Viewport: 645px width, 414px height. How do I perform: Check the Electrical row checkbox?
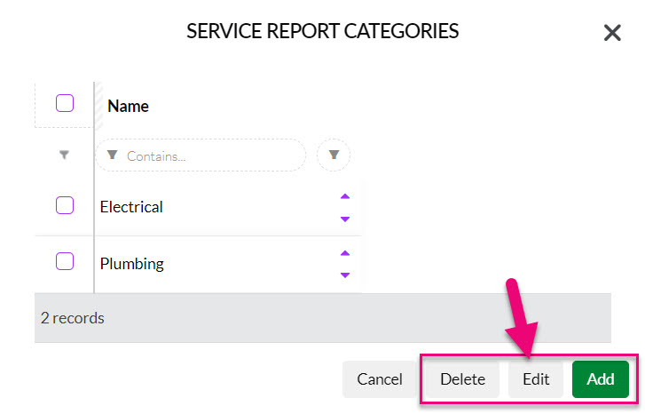click(65, 205)
